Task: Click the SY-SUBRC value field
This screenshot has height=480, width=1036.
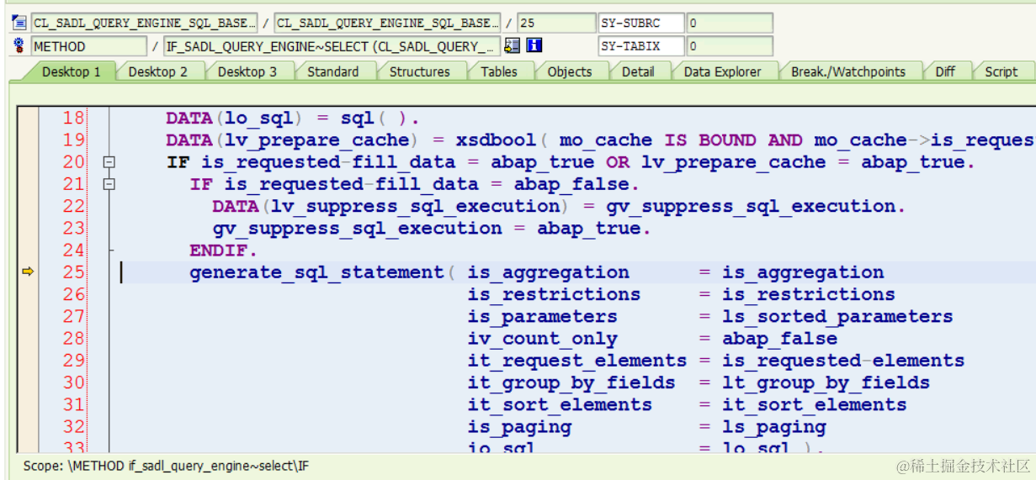Action: pos(730,23)
